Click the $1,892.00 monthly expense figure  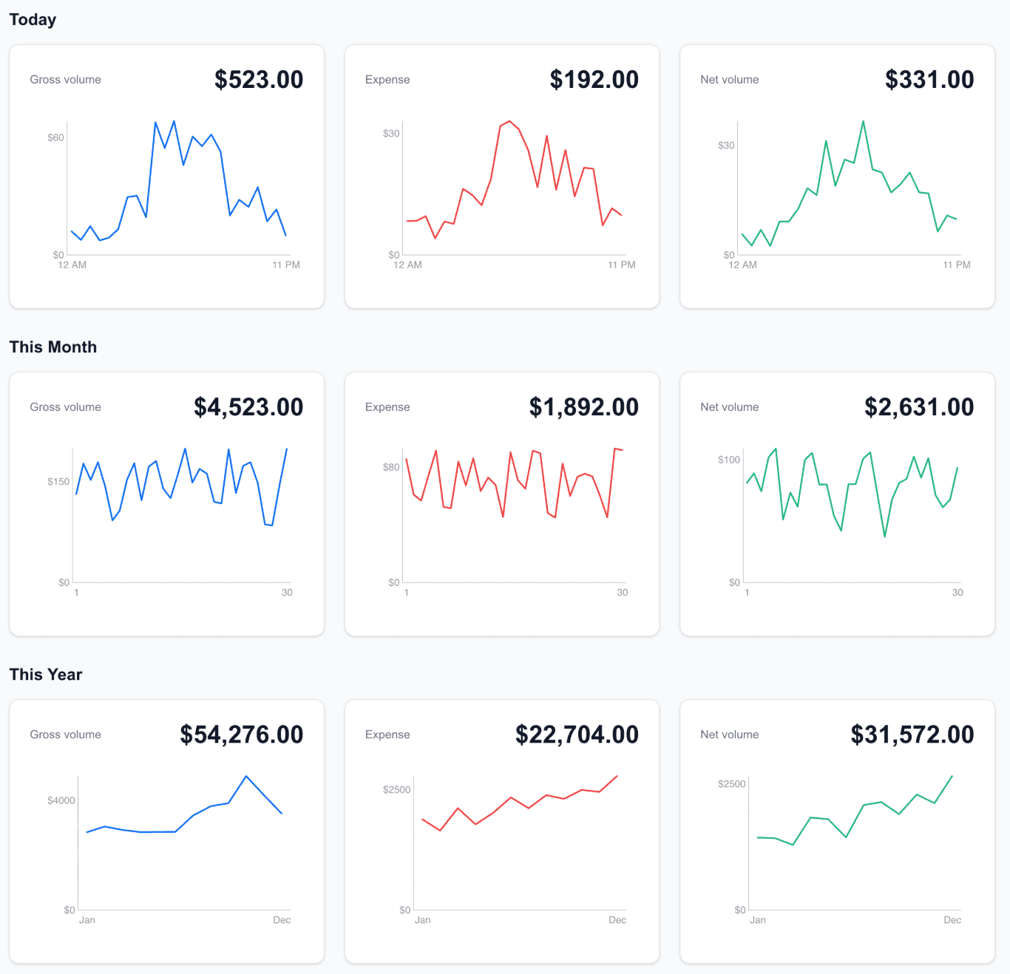point(584,406)
